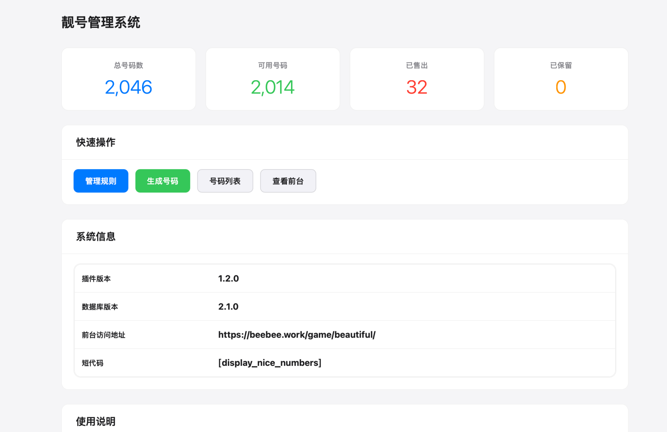This screenshot has height=432, width=667.
Task: Click the blue 2,046 total number
Action: tap(129, 87)
